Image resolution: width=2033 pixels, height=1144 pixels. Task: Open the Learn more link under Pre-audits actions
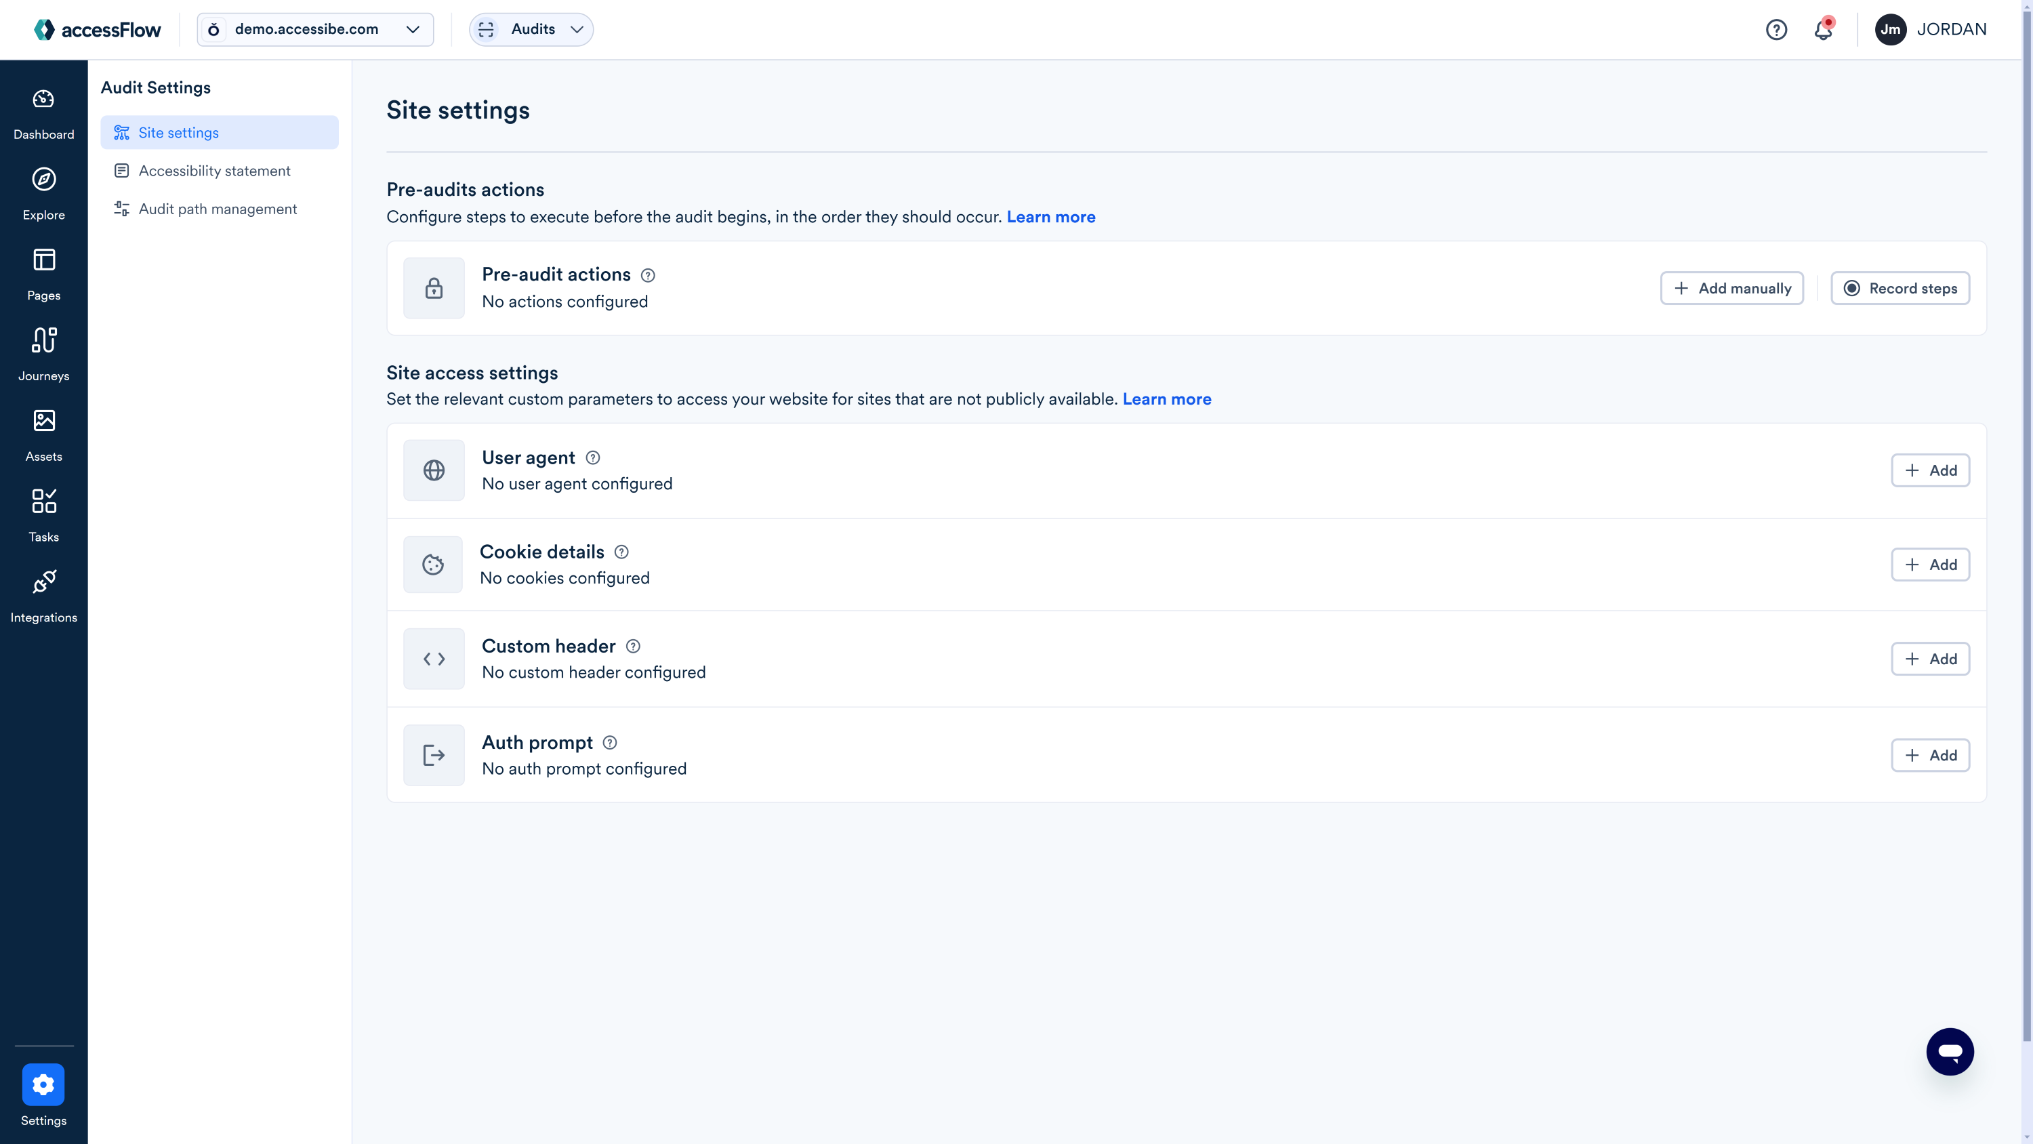tap(1050, 216)
